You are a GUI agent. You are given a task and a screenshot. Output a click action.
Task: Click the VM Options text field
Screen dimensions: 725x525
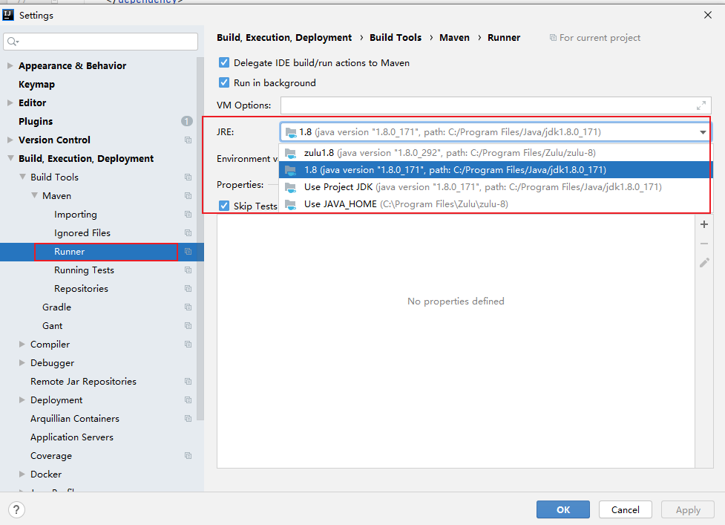496,105
